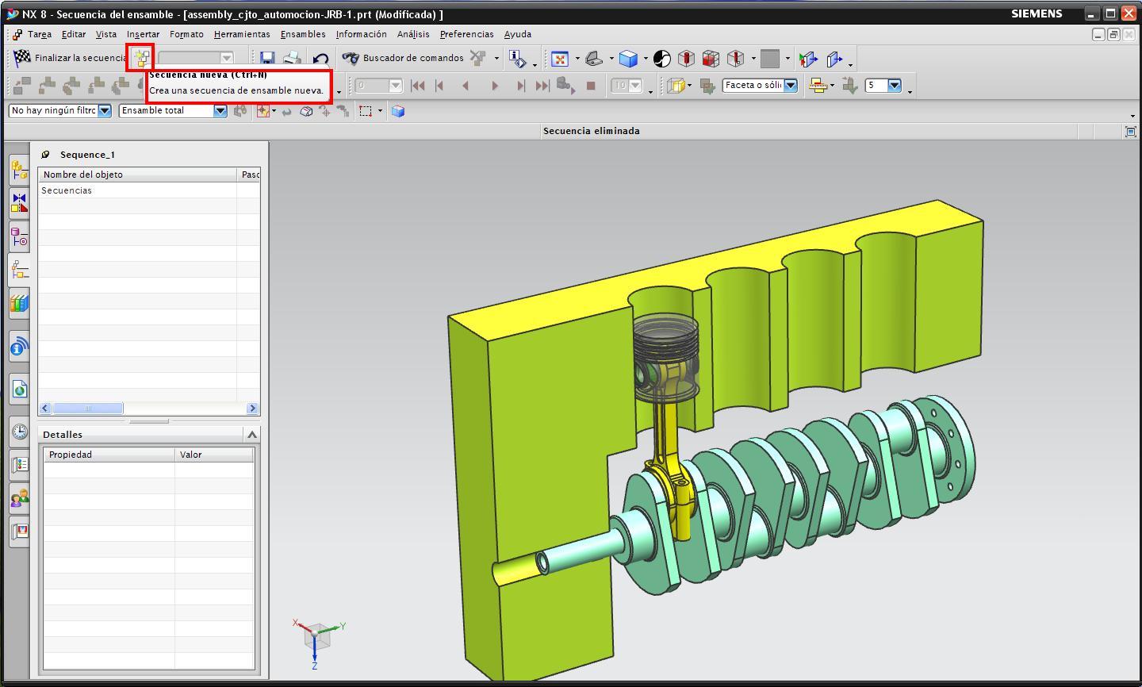Click the red cube wireframe box icon
Screen dimensions: 1142x687
coord(711,59)
